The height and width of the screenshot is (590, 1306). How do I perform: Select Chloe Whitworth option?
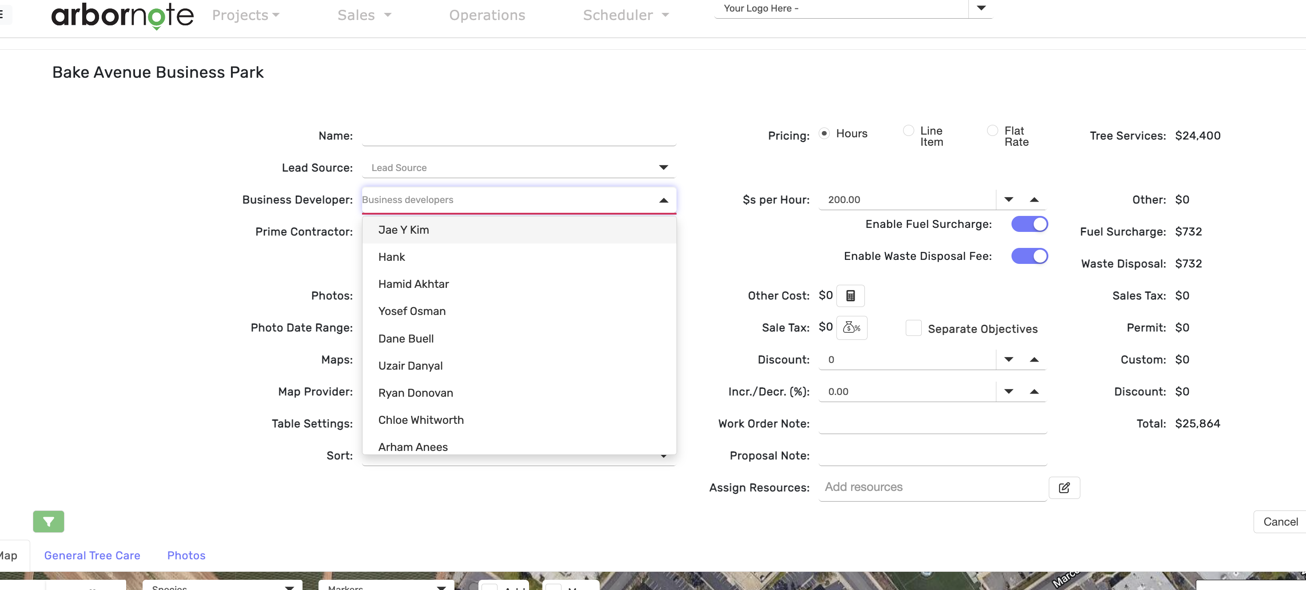(x=519, y=420)
